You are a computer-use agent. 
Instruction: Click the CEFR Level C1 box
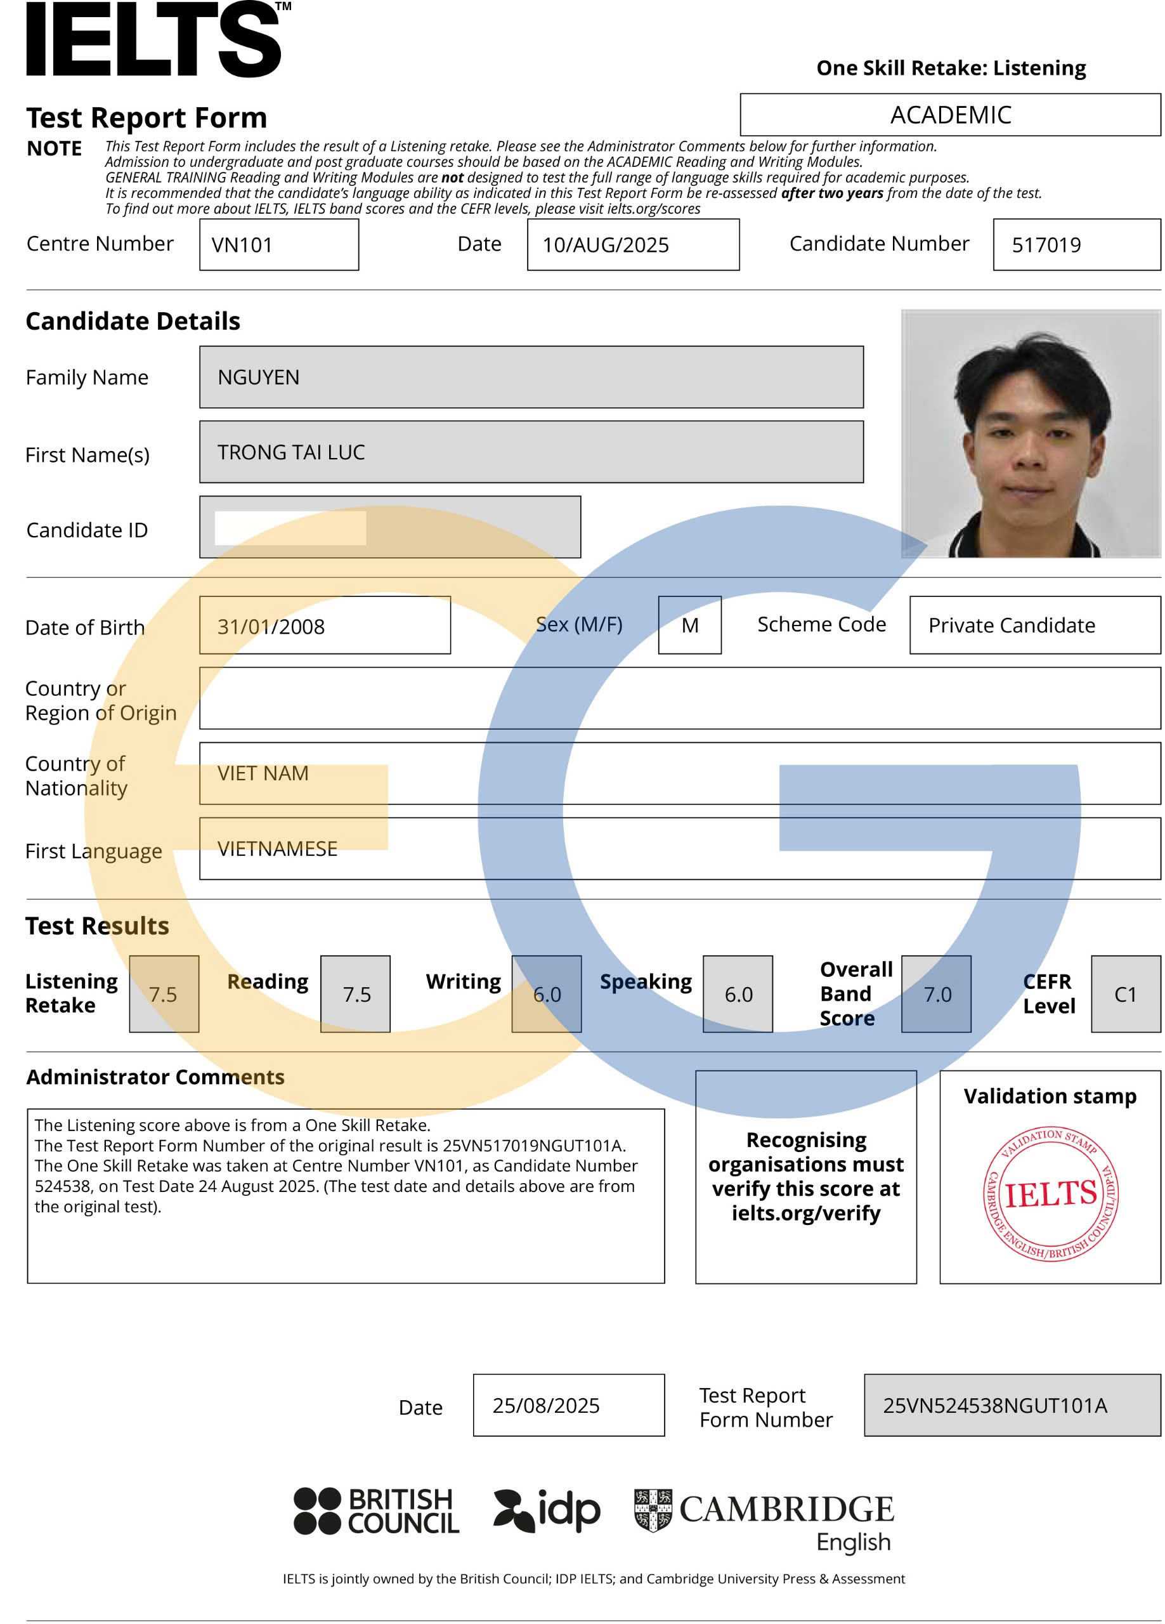1125,994
